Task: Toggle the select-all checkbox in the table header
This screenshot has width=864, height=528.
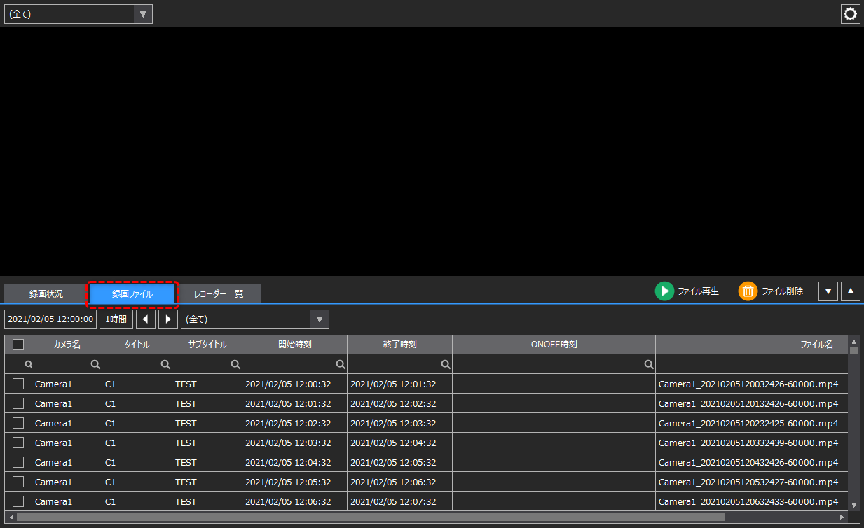Action: [x=18, y=344]
